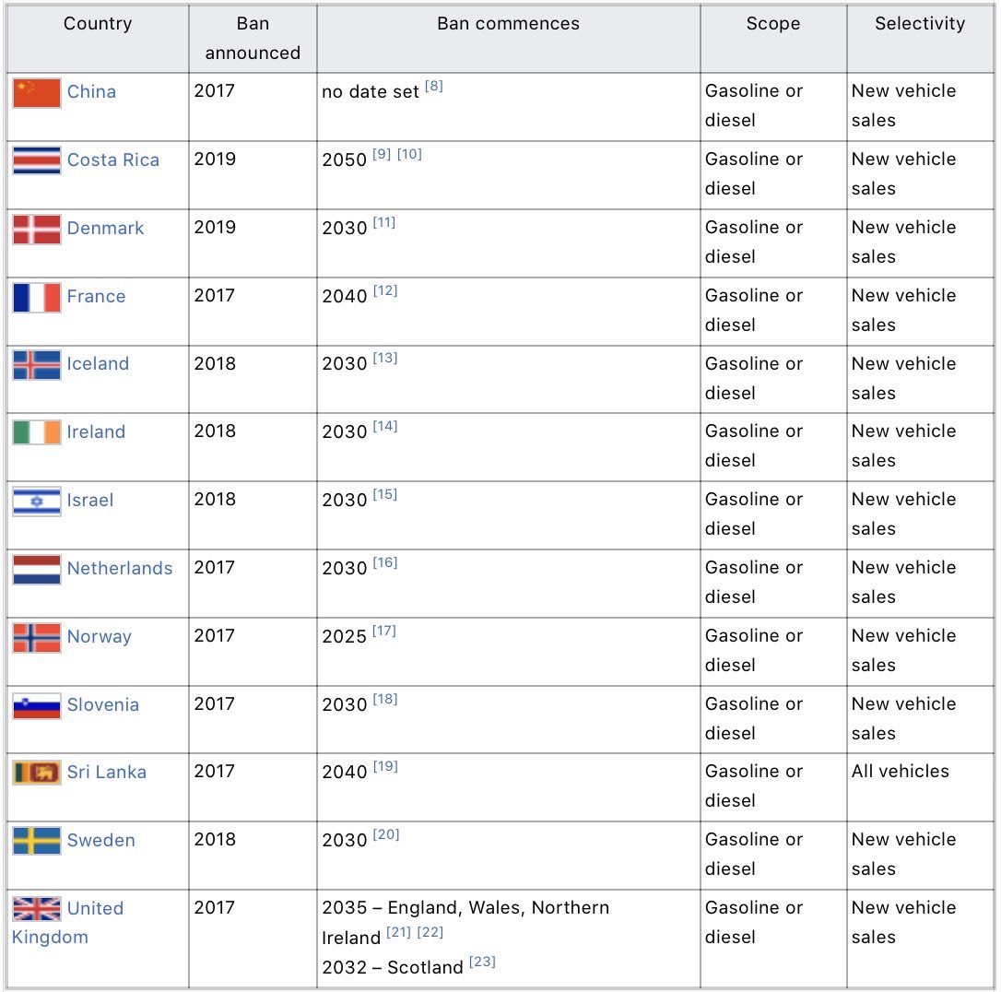This screenshot has width=1001, height=992.
Task: Click the Selectivity column header
Action: click(920, 24)
